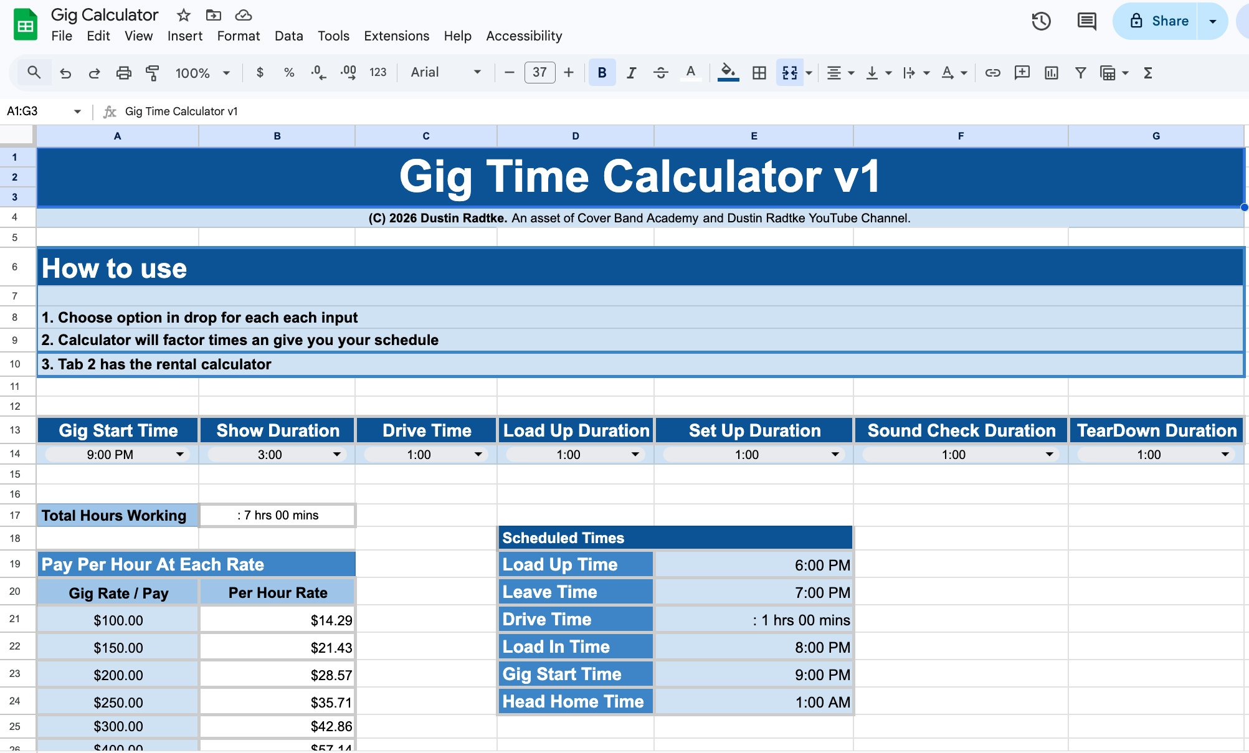Redo the last action

[x=94, y=73]
